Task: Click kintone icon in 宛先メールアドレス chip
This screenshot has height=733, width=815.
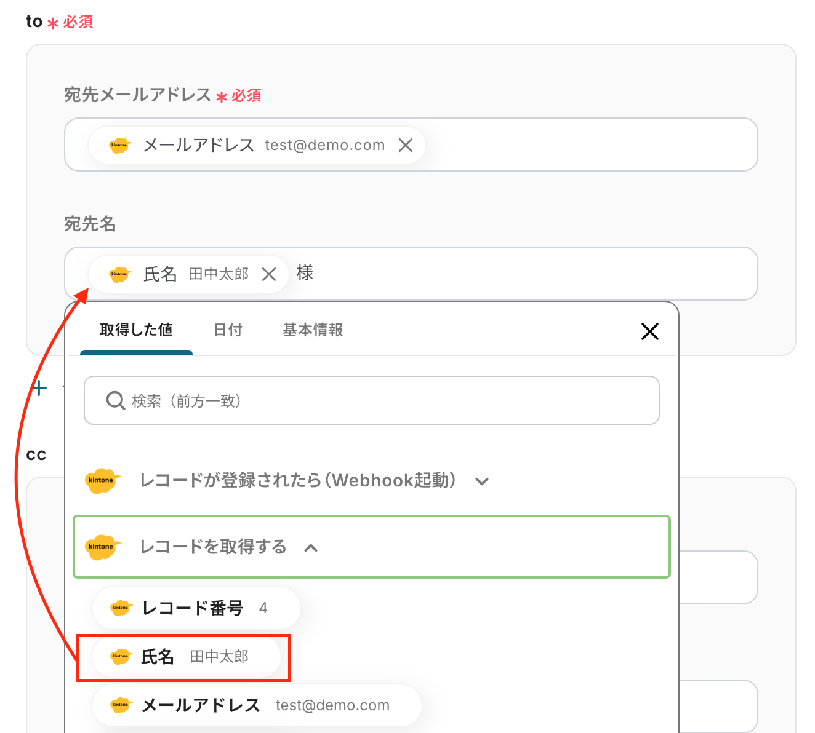Action: point(120,146)
